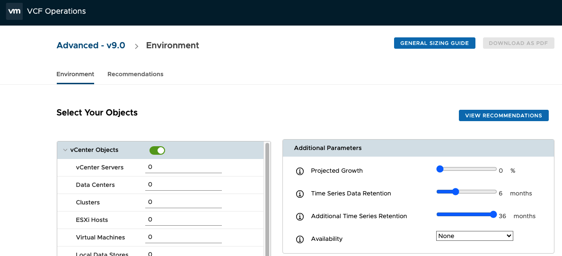
Task: Click View Recommendations button
Action: click(503, 115)
